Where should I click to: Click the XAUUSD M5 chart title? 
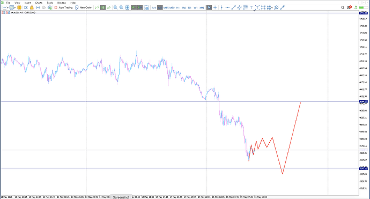point(23,12)
